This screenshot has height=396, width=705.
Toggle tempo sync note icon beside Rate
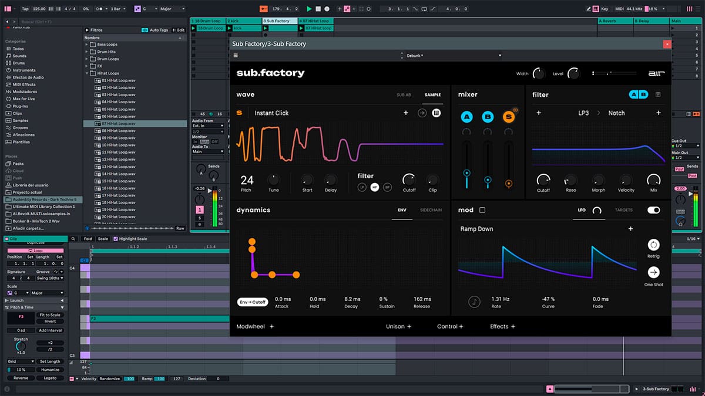tap(474, 302)
